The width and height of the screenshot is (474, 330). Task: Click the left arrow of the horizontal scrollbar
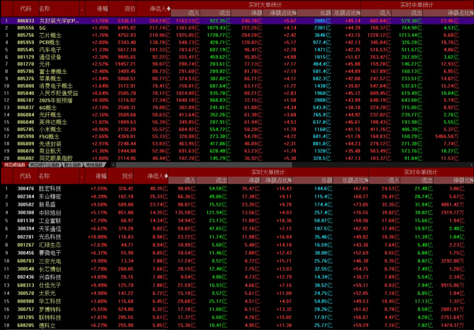point(113,165)
